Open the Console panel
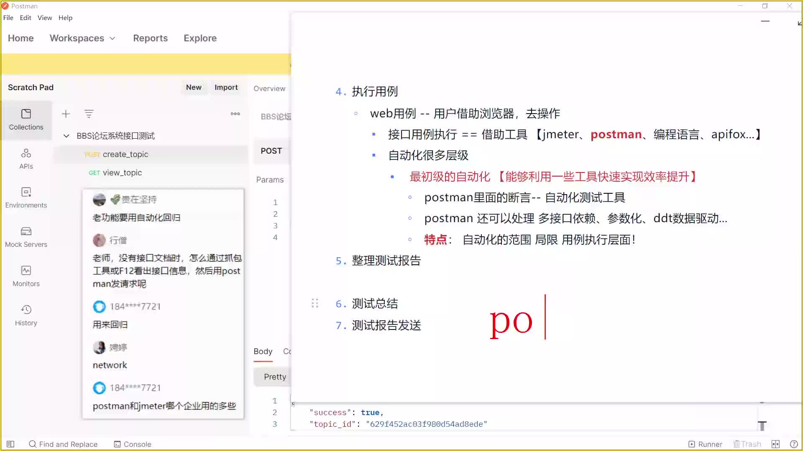The width and height of the screenshot is (803, 451). coord(133,444)
